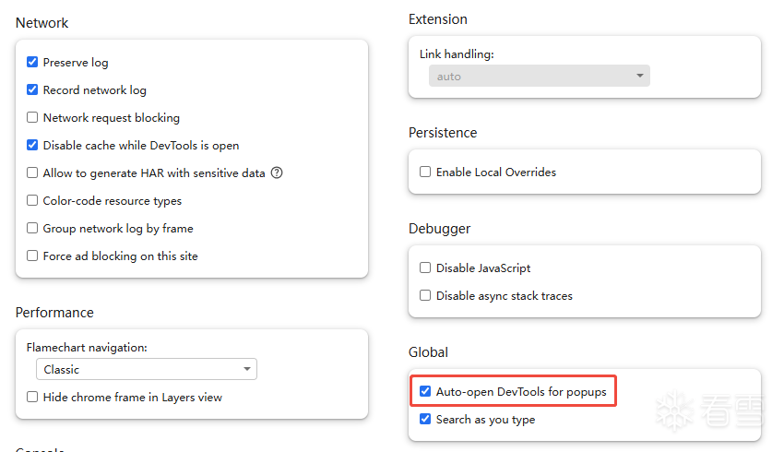Toggle Disable cache while DevTools is open
This screenshot has height=452, width=784.
click(x=32, y=146)
